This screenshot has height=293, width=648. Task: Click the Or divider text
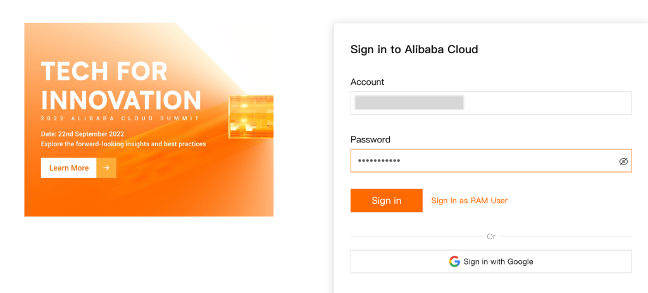[491, 237]
